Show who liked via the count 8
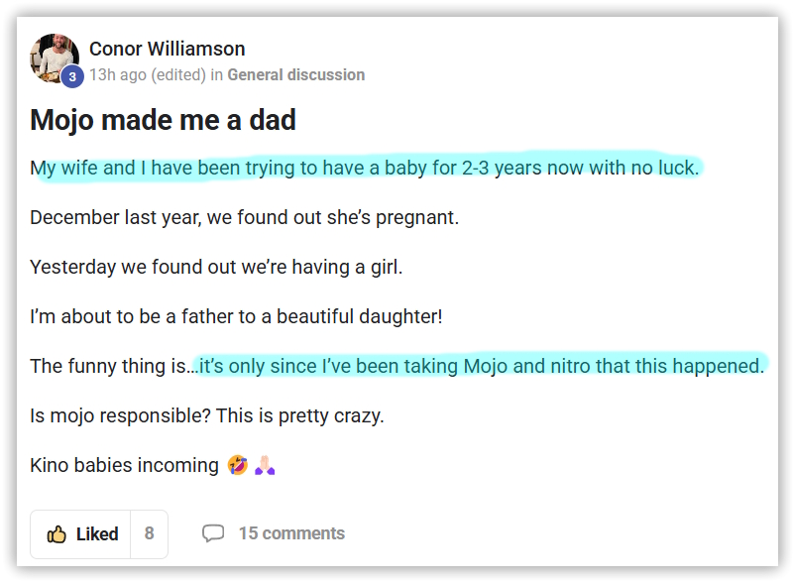Screen dimensions: 795x583 click(149, 533)
